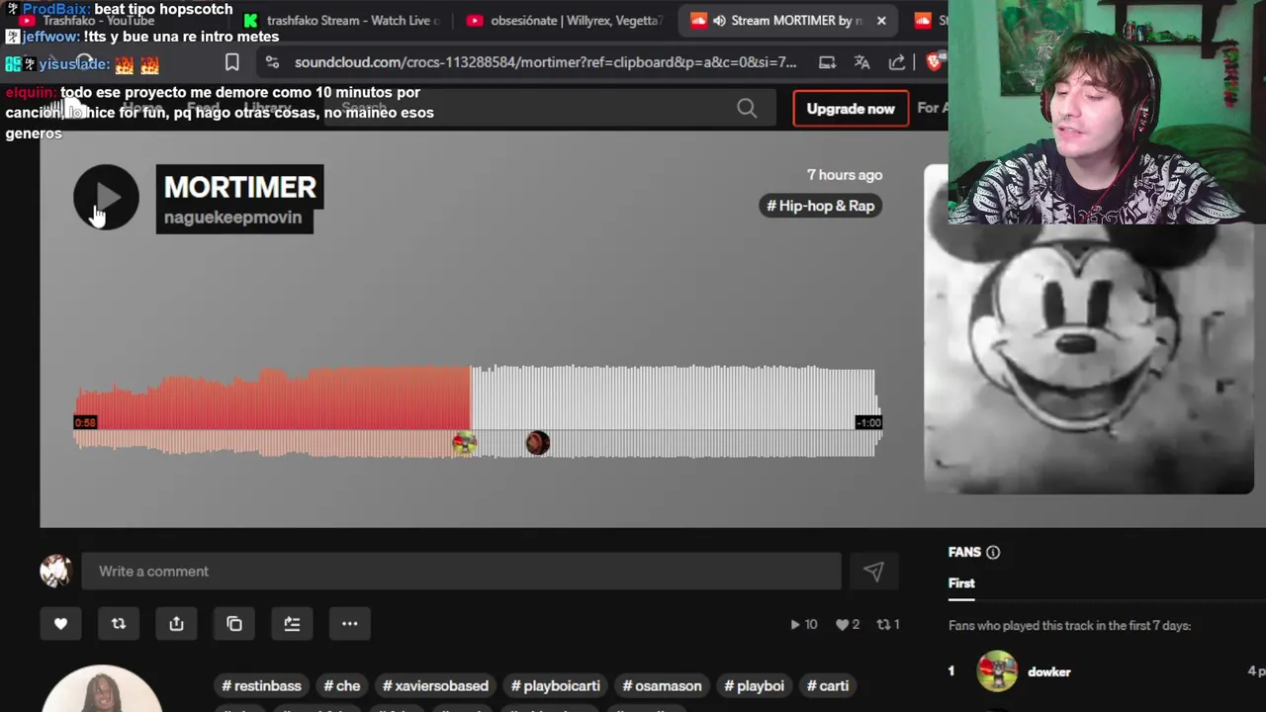Share the track
1266x712 pixels.
[x=176, y=623]
